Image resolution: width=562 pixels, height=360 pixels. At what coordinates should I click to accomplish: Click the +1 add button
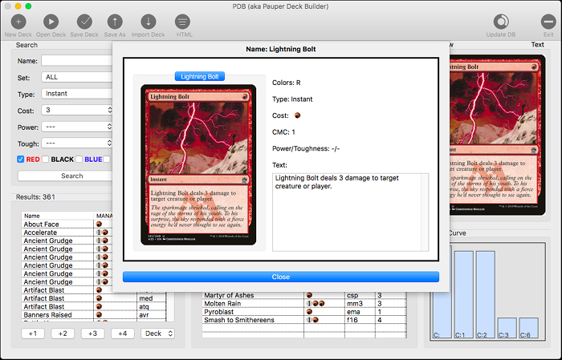coord(33,334)
